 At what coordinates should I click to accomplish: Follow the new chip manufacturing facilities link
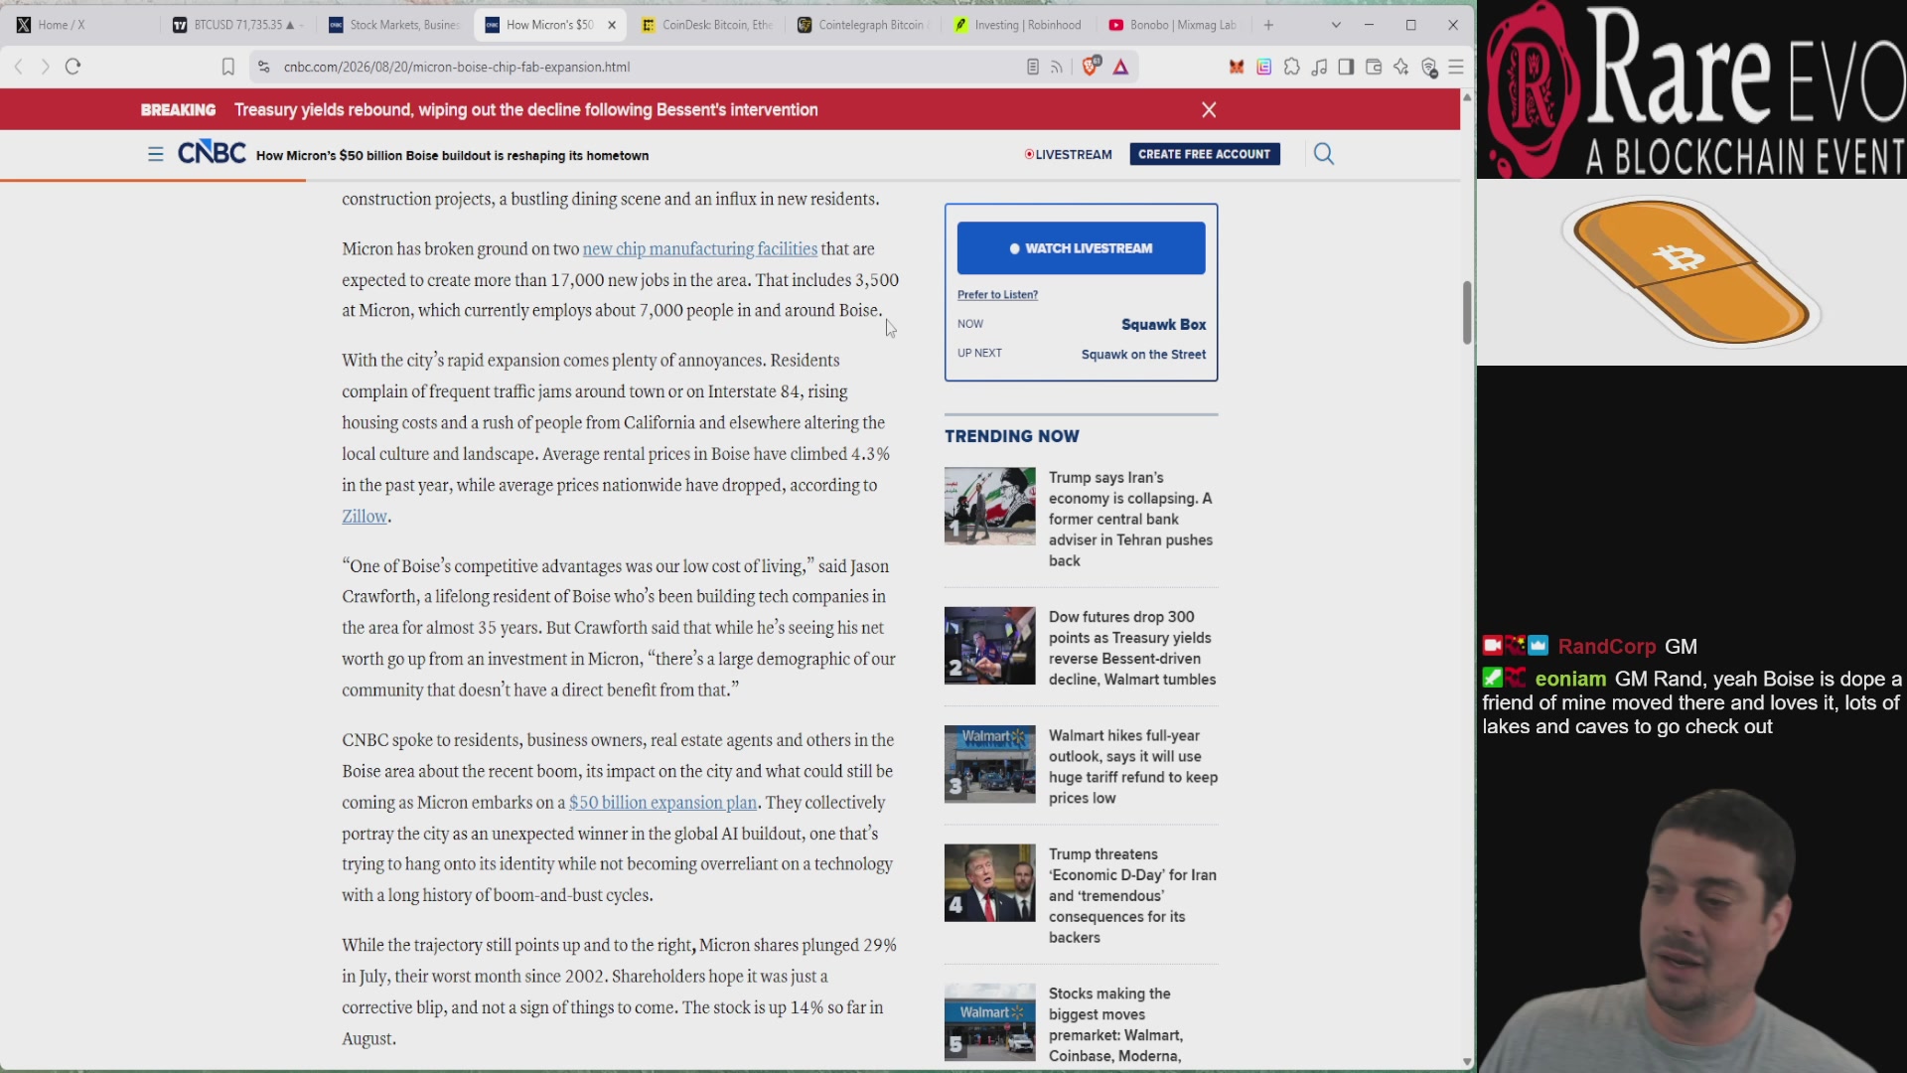coord(699,249)
